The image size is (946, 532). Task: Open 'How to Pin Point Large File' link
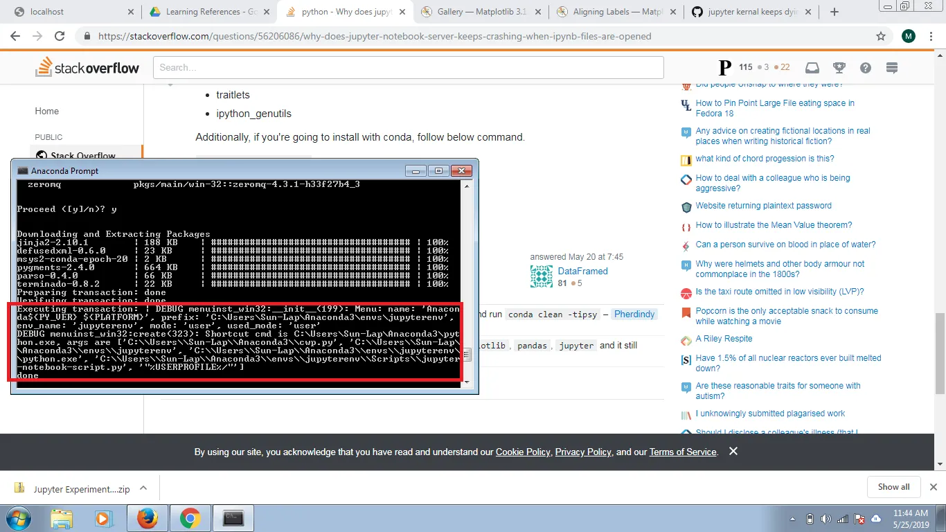coord(775,108)
